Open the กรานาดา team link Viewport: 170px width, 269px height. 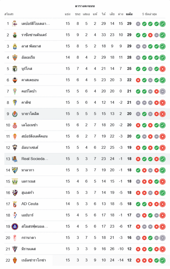29,238
